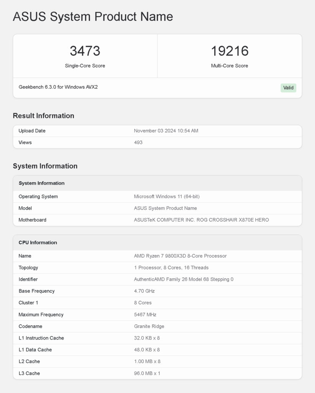Viewport: 315px width, 393px height.
Task: Click the Geekbench 6.3.0 for Windows AVX2 text
Action: [x=58, y=87]
